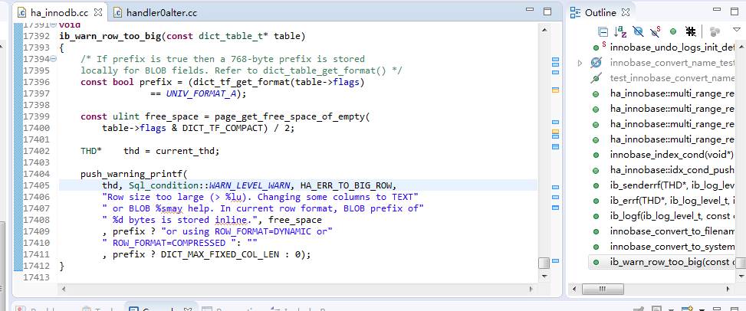Collapse the function fold at line 17391
The width and height of the screenshot is (746, 311).
pos(54,25)
